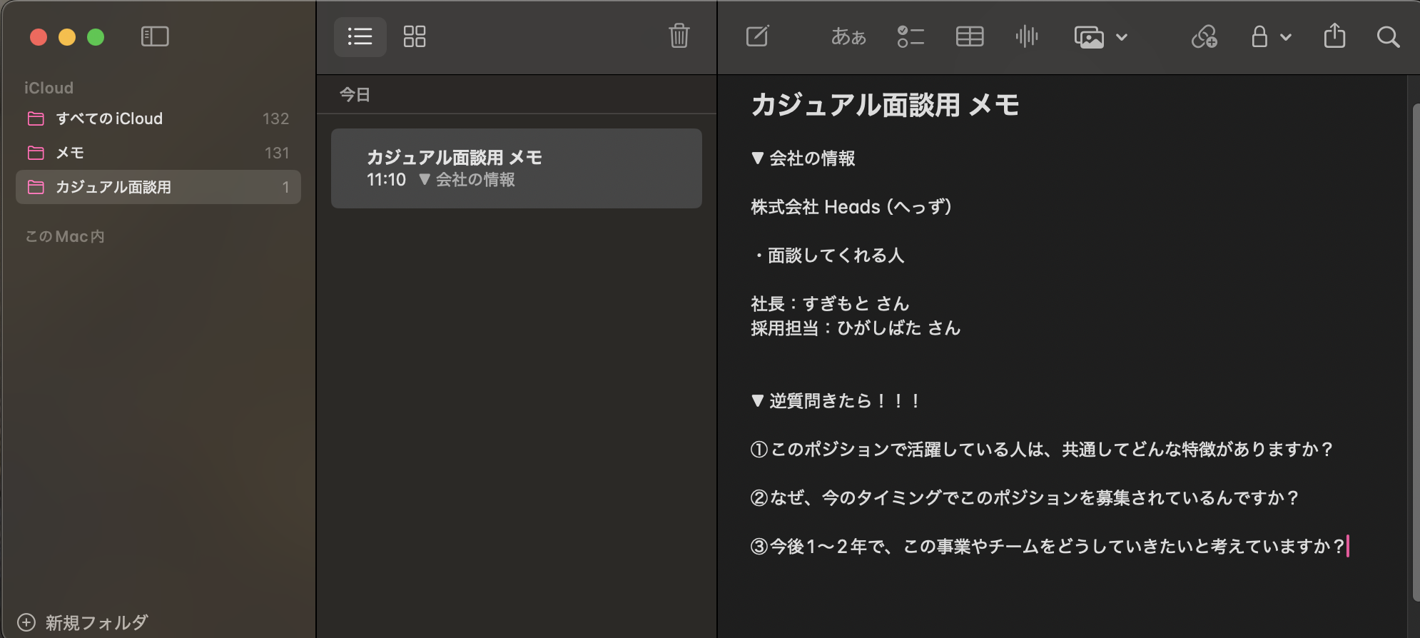1420x638 pixels.
Task: Click question ③ about 今後1〜2年
Action: point(1048,547)
